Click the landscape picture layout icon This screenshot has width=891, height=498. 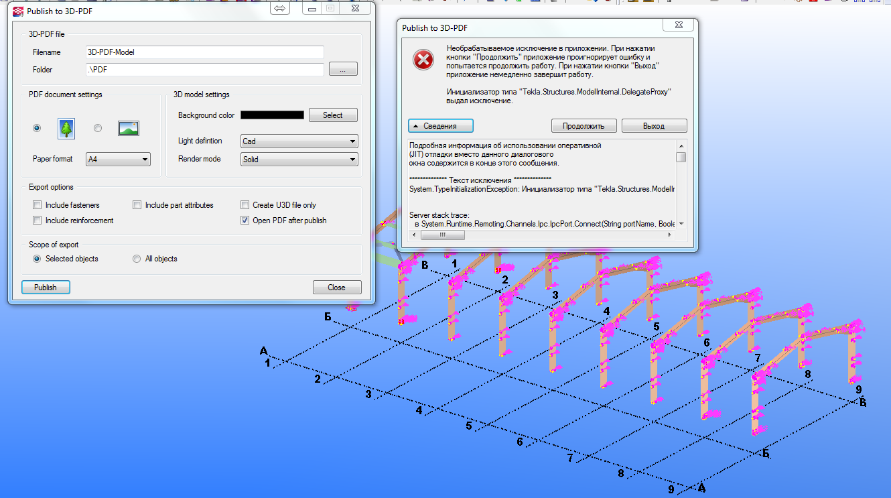pyautogui.click(x=128, y=128)
